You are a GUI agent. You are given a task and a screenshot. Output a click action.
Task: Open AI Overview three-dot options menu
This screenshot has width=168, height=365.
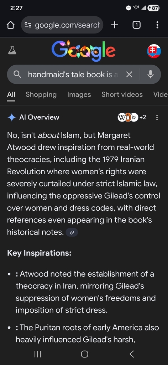[157, 117]
